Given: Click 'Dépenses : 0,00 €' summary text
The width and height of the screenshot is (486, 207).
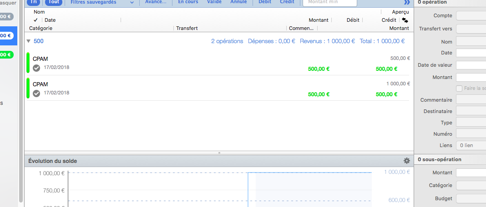Looking at the screenshot, I should pyautogui.click(x=272, y=41).
